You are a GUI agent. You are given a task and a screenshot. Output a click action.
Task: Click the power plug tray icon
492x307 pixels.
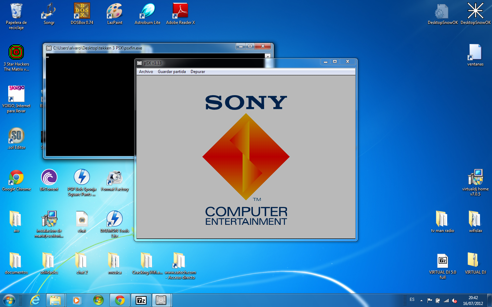click(x=438, y=301)
